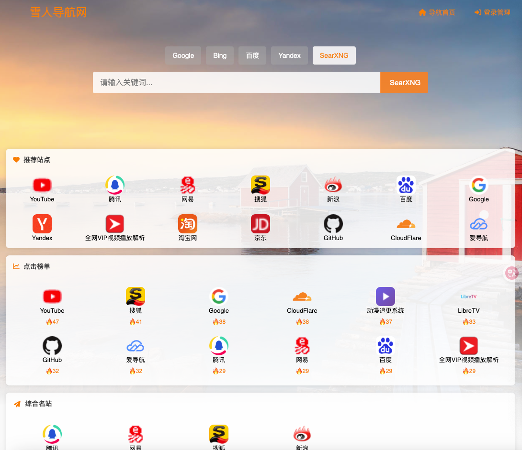Click the floating translate icon
522x450 pixels.
[x=511, y=273]
